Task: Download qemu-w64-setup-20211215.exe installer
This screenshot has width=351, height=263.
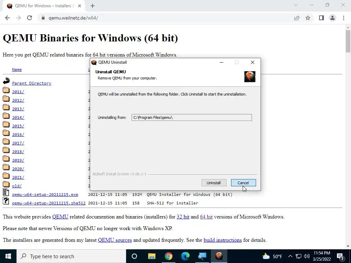Action: [x=45, y=195]
